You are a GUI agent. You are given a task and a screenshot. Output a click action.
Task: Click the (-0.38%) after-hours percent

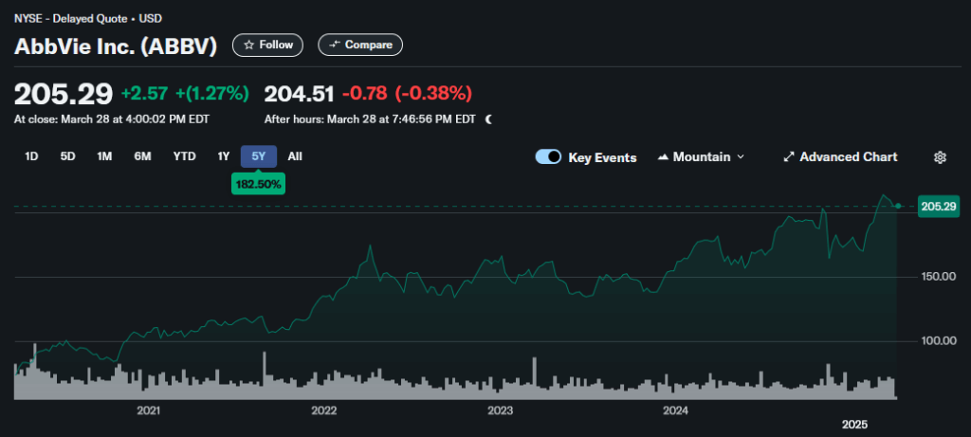pos(433,94)
